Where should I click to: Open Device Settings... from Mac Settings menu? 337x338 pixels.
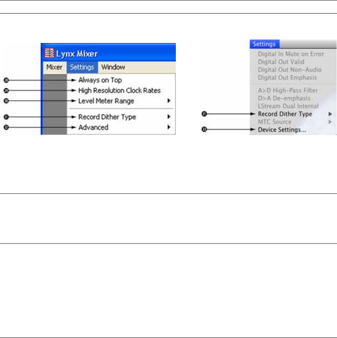click(x=282, y=130)
